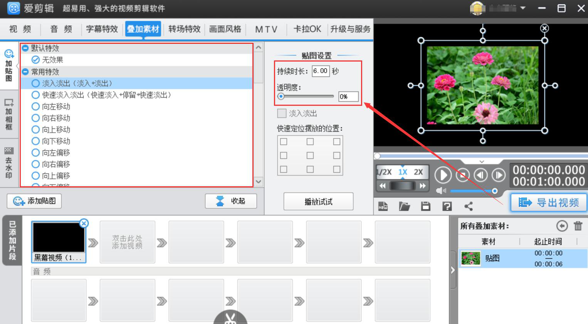This screenshot has height=324, width=588.
Task: Tick the top-left position box
Action: (x=284, y=142)
